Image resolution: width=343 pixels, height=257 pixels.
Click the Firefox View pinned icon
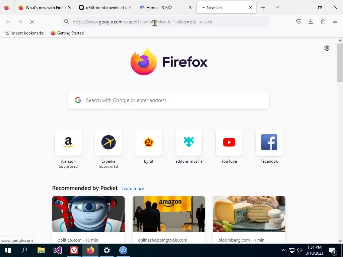[7, 8]
